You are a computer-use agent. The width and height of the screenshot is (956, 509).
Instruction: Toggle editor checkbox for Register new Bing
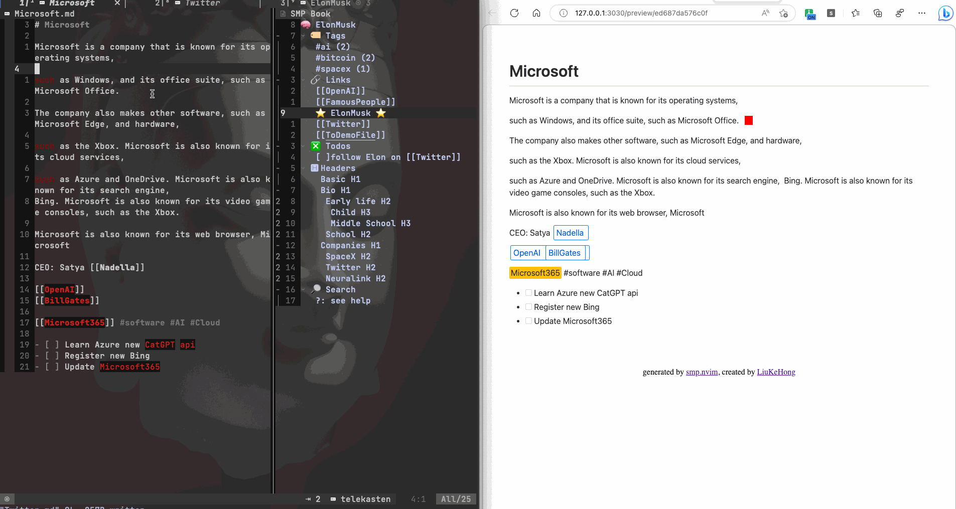point(52,356)
